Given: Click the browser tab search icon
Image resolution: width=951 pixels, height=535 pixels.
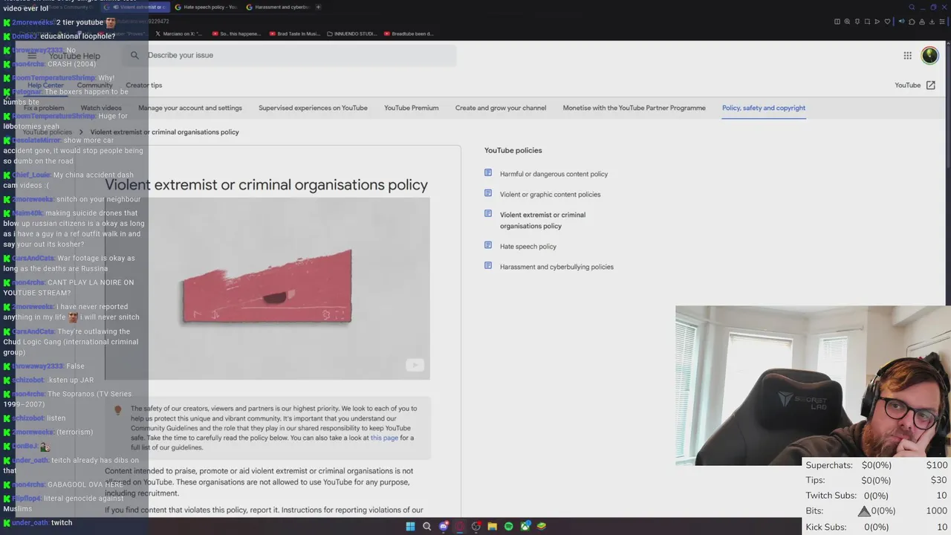Looking at the screenshot, I should (x=912, y=7).
